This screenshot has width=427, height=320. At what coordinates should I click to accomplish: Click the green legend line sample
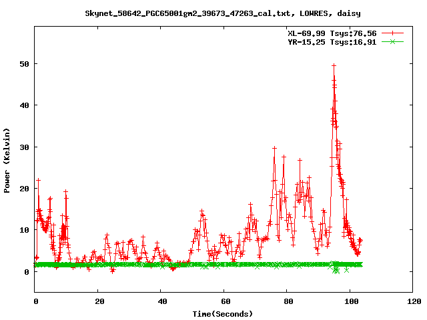tap(392, 41)
